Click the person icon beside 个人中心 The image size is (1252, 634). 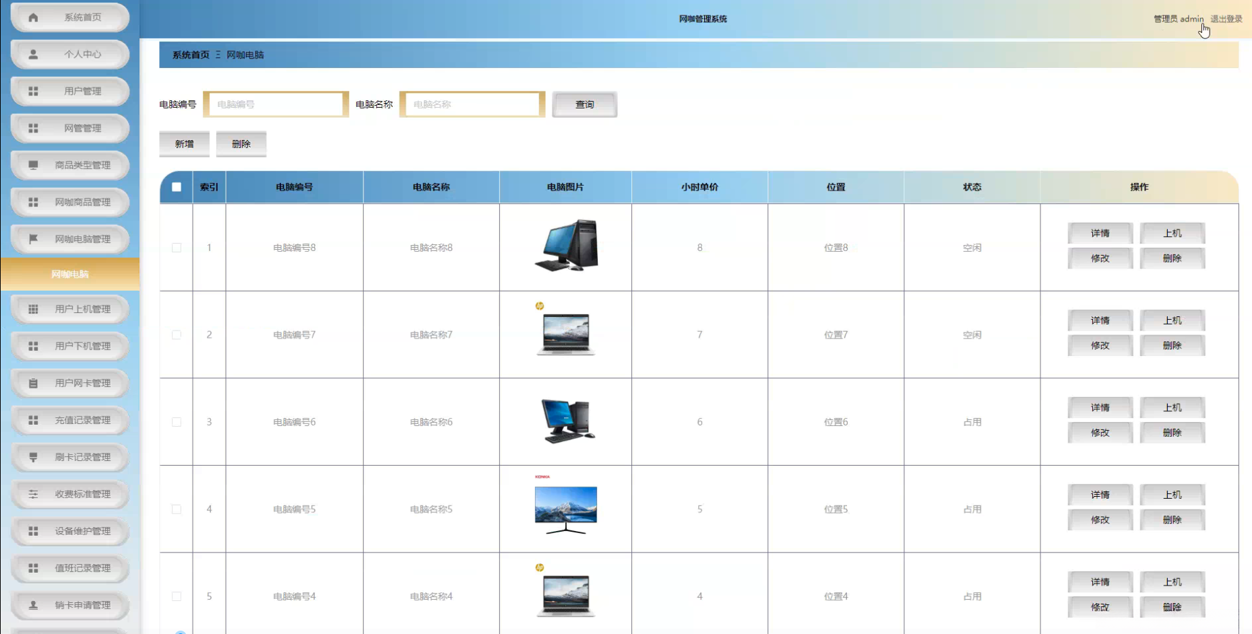[33, 55]
